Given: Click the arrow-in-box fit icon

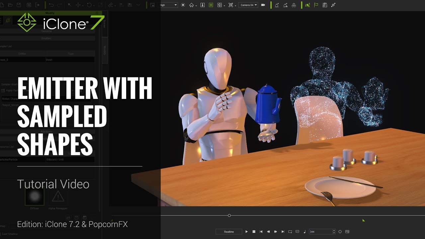Looking at the screenshot, I should [x=203, y=5].
